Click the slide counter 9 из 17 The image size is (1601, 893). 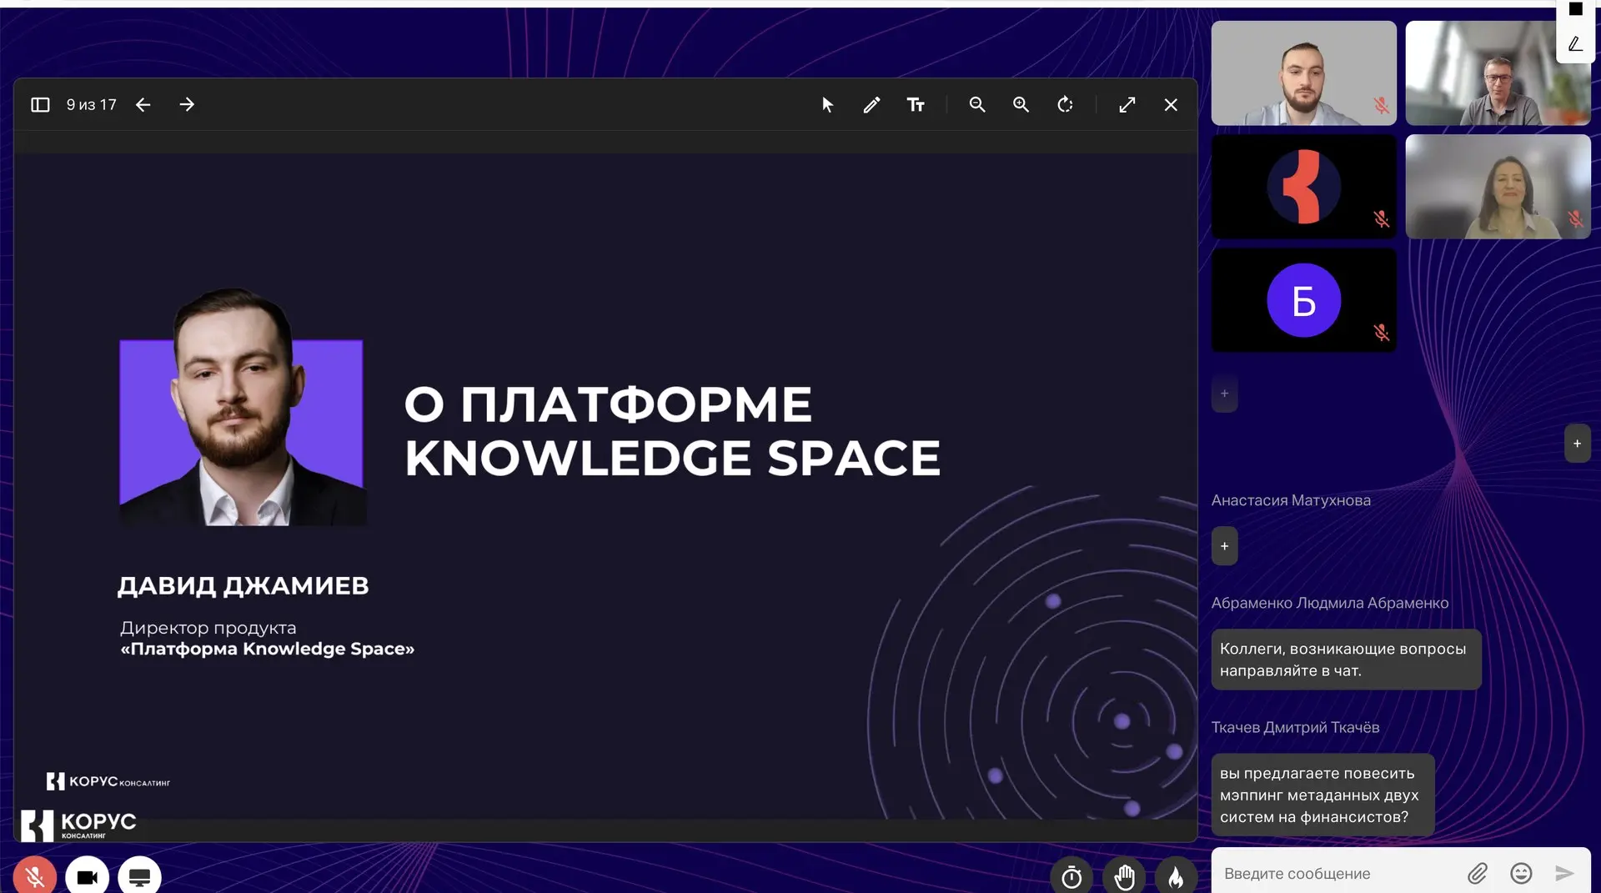click(92, 104)
